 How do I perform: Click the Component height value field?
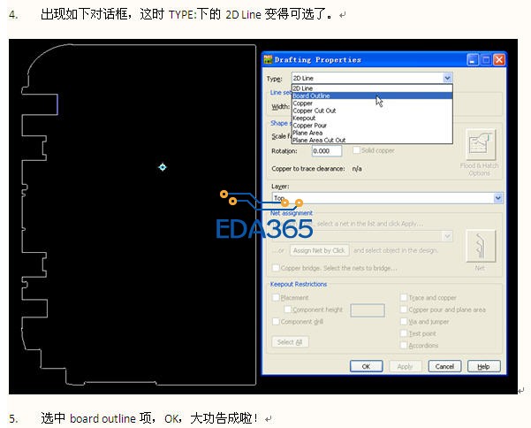coord(368,310)
